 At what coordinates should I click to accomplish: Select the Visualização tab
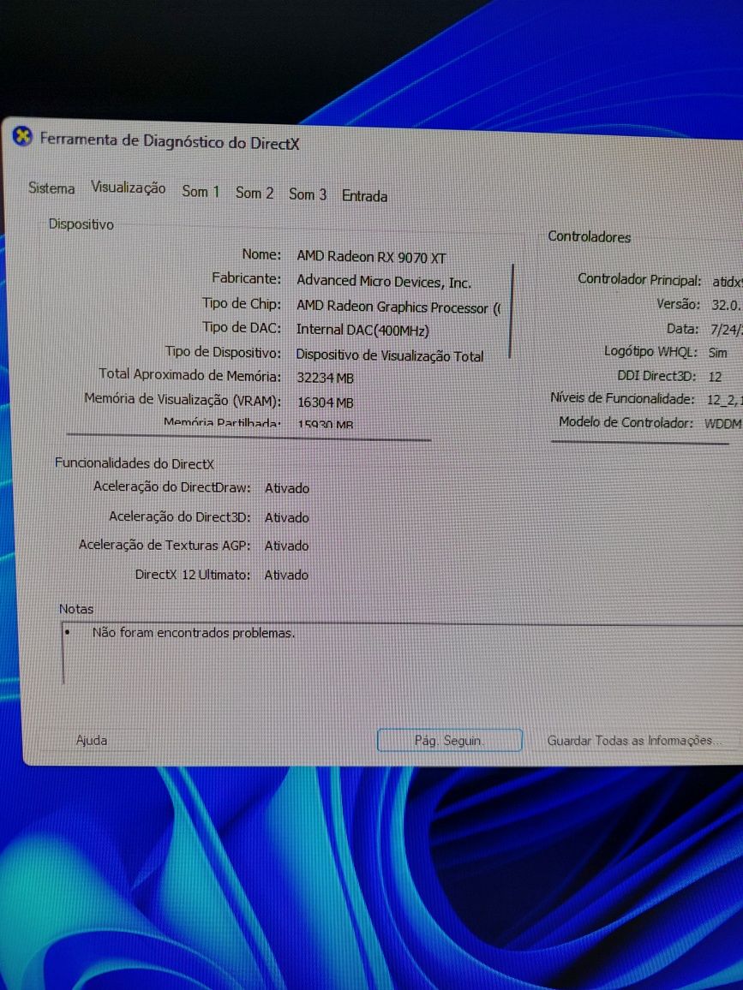pyautogui.click(x=129, y=188)
